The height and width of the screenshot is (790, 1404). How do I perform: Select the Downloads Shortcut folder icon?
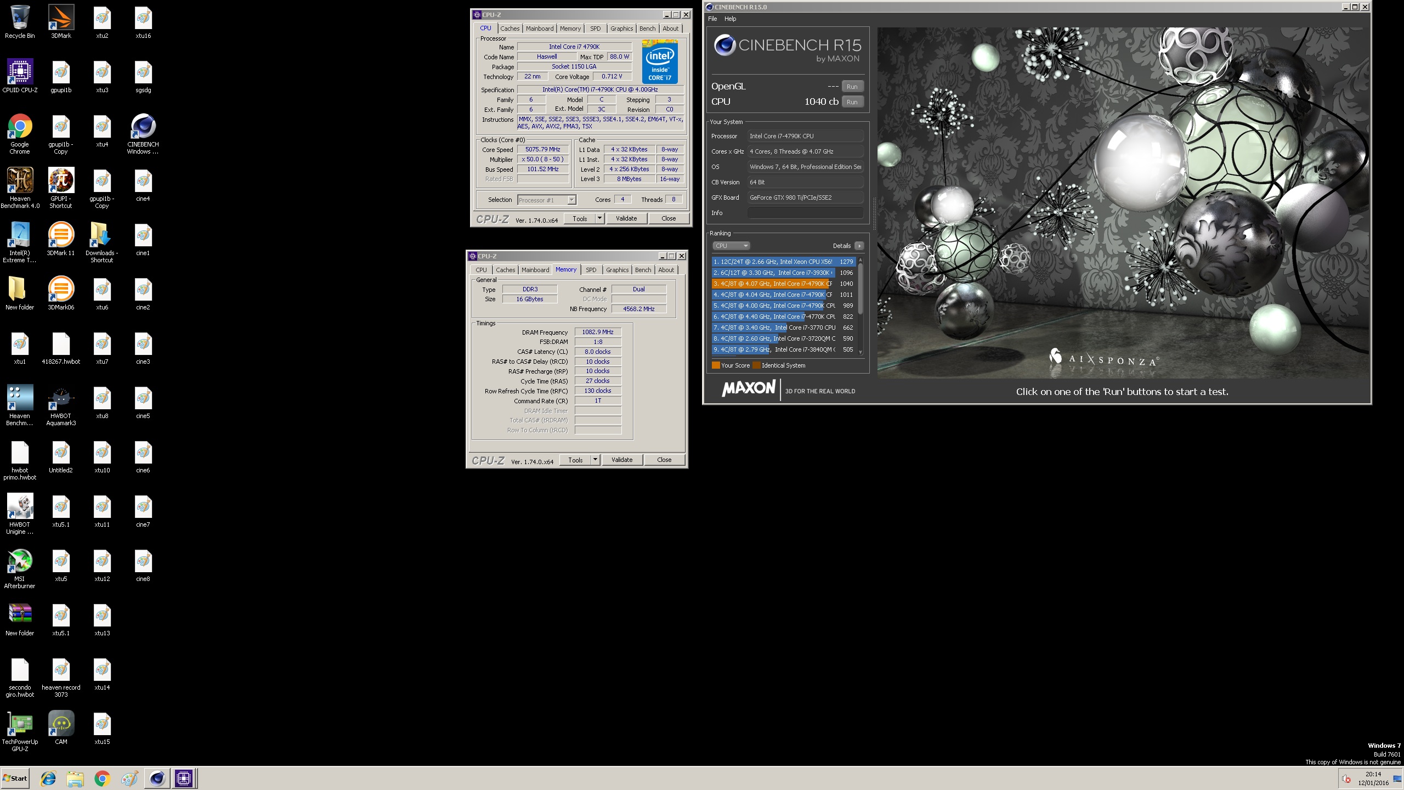102,242
